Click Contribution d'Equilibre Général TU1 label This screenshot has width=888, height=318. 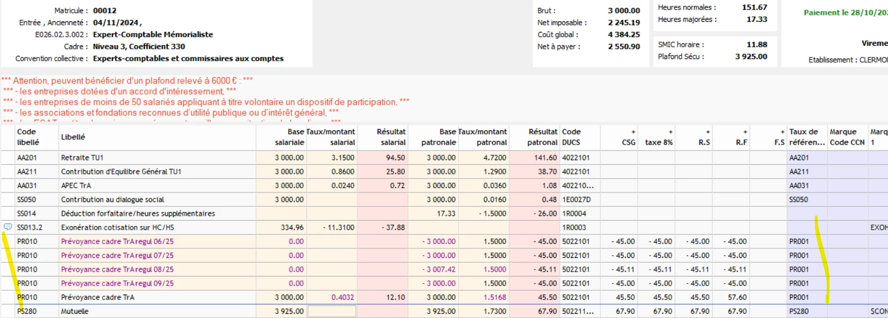click(121, 172)
